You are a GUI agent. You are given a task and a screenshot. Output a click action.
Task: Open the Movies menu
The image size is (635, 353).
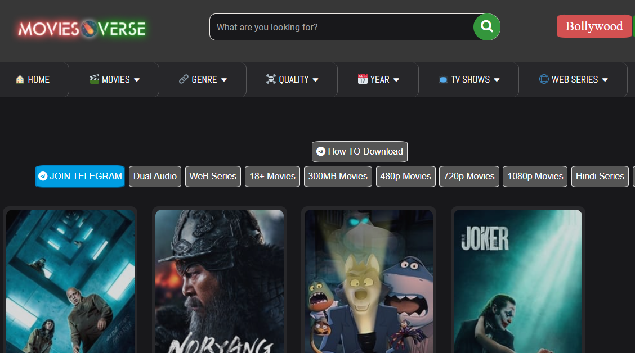115,80
